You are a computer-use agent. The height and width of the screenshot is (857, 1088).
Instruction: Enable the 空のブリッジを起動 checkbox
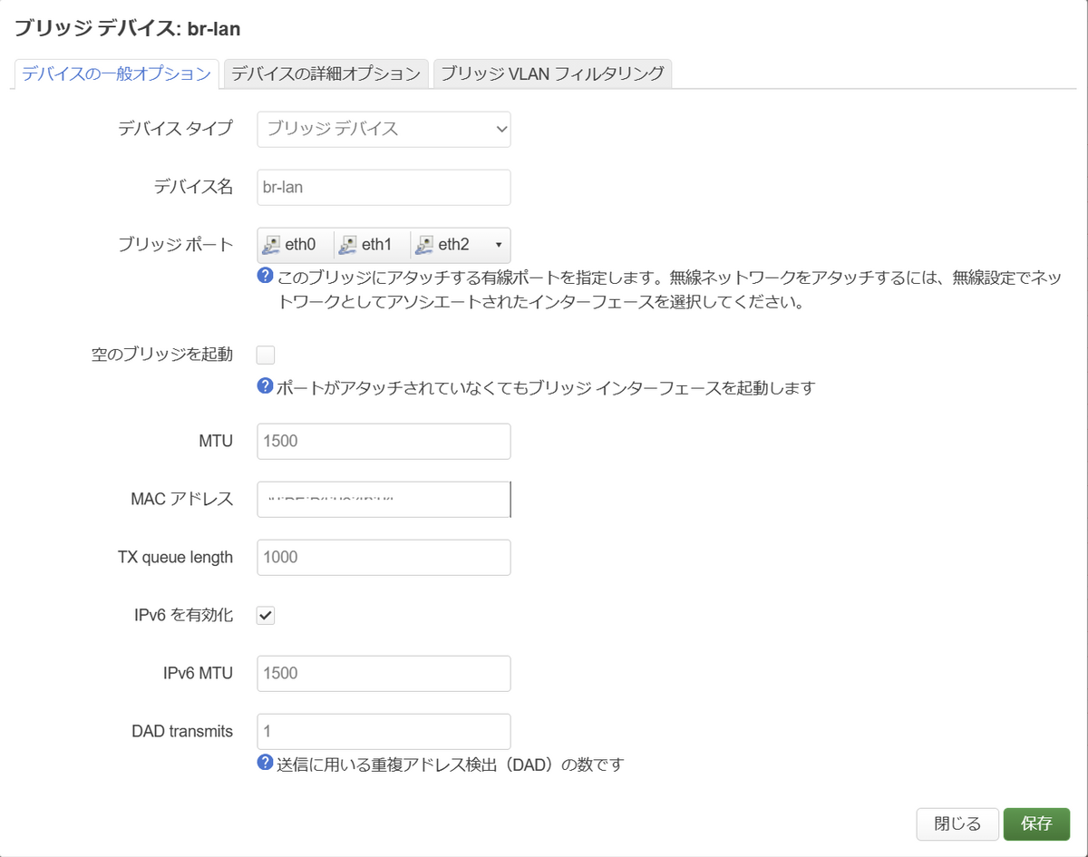coord(266,354)
